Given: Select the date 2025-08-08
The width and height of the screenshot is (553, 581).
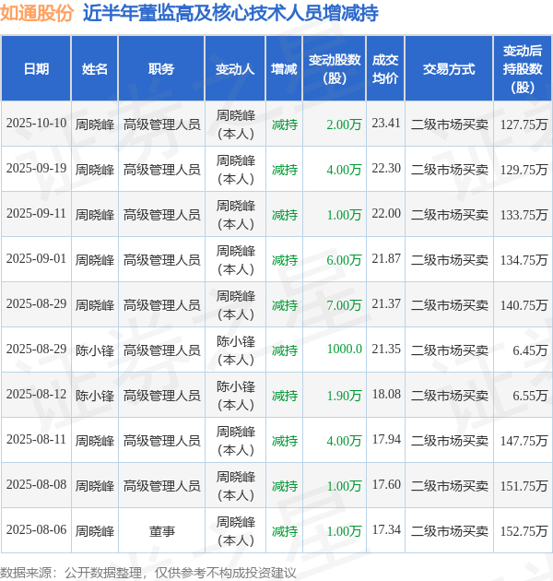Looking at the screenshot, I should click(x=36, y=485).
